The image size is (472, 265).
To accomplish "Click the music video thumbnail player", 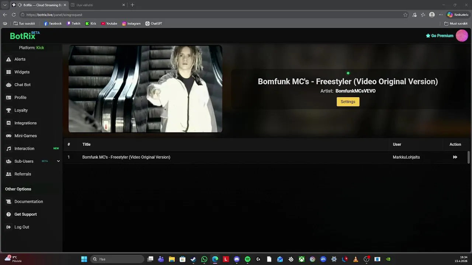I will click(145, 89).
